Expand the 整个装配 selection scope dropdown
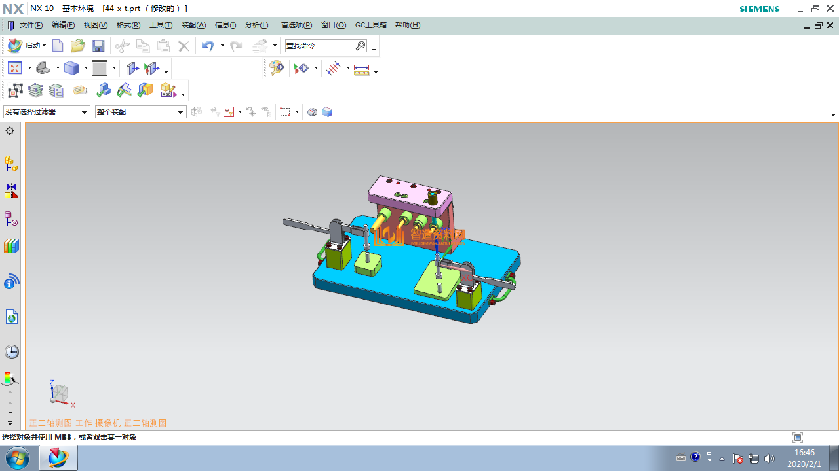Viewport: 839px width, 471px height. pyautogui.click(x=181, y=113)
